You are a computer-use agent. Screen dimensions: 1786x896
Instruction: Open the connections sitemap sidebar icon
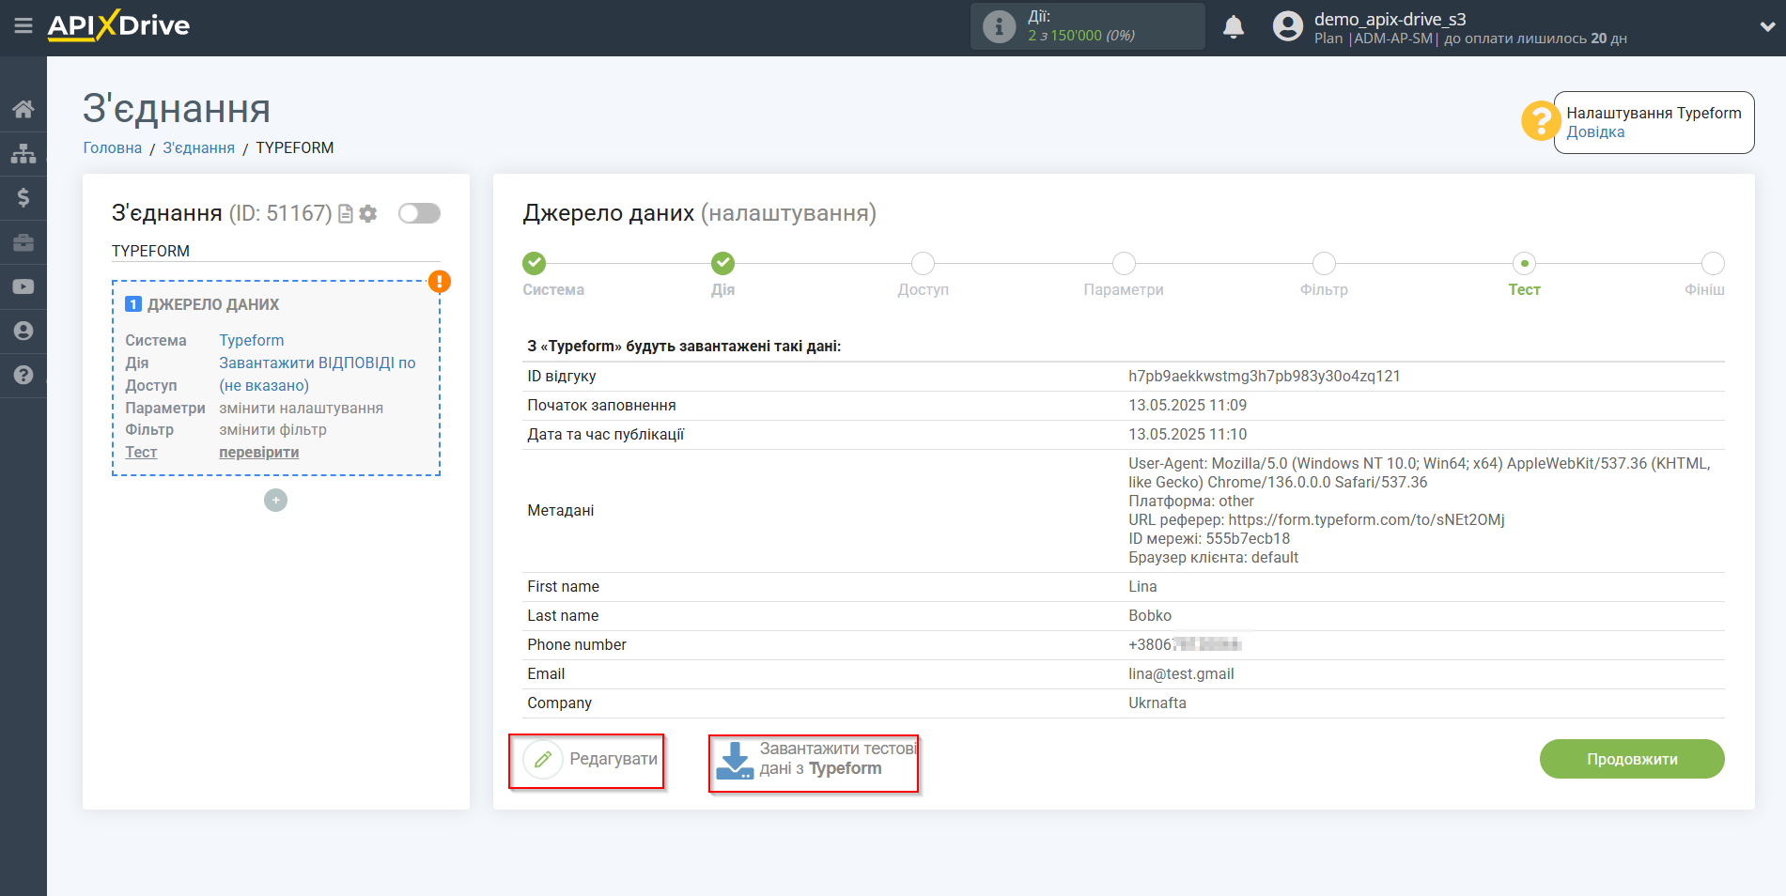pos(23,153)
